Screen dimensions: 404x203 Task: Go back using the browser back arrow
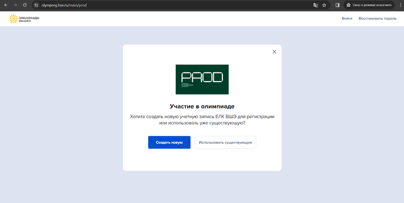pyautogui.click(x=6, y=5)
